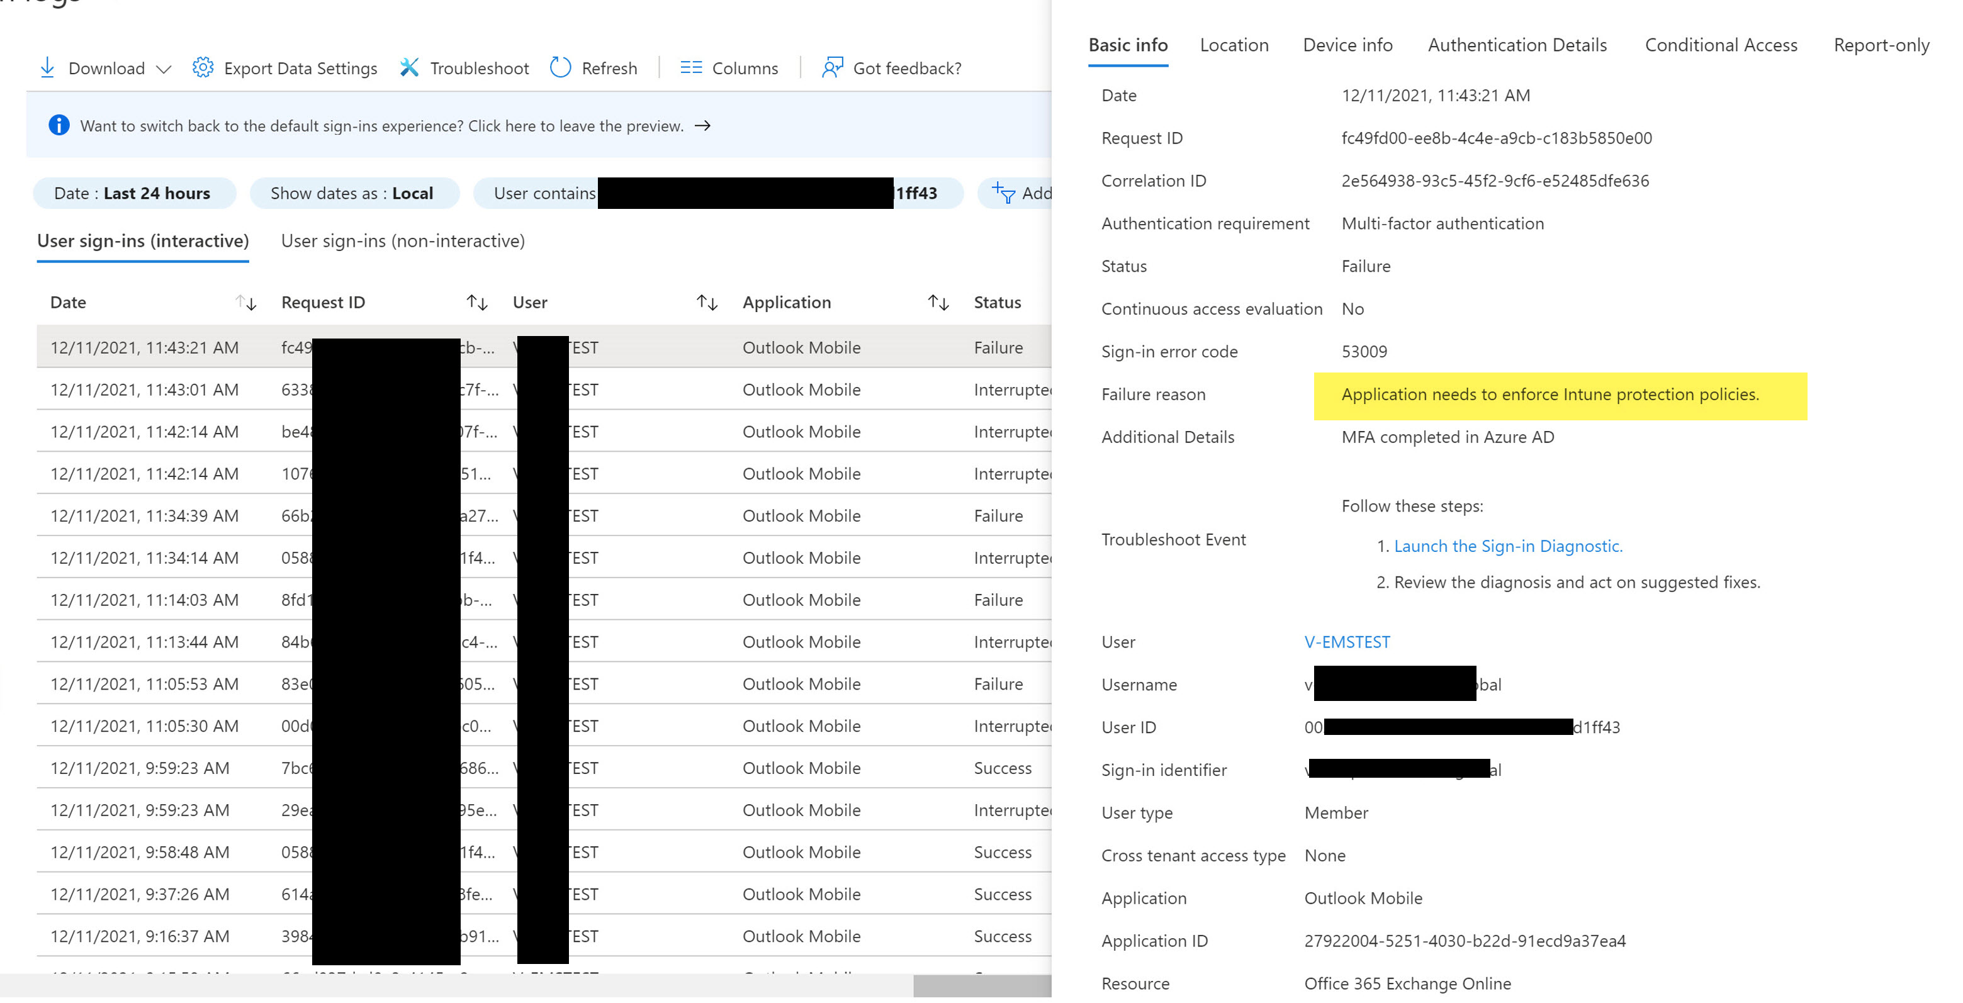Screen dimensions: 1963x1003
Task: Click the Add filters icon
Action: coord(1003,193)
